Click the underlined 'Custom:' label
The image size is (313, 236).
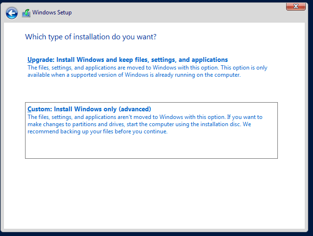[39, 109]
